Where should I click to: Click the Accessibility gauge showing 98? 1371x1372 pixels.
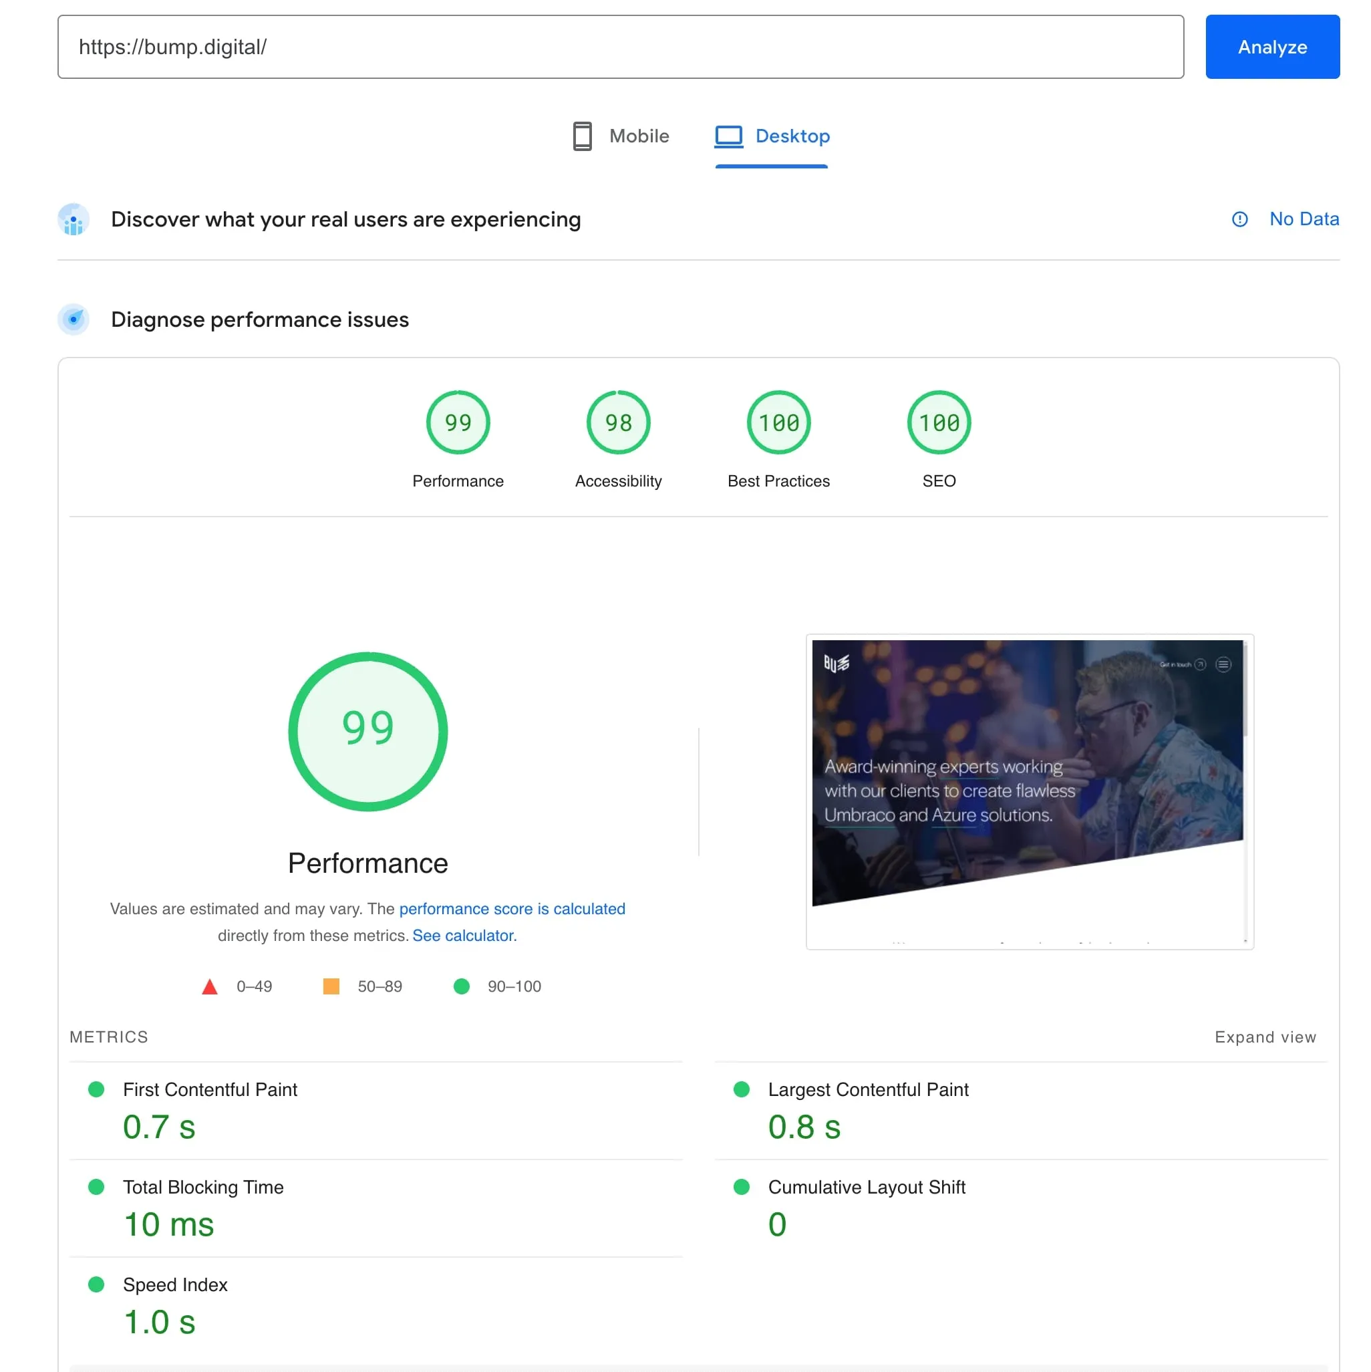[x=617, y=422]
